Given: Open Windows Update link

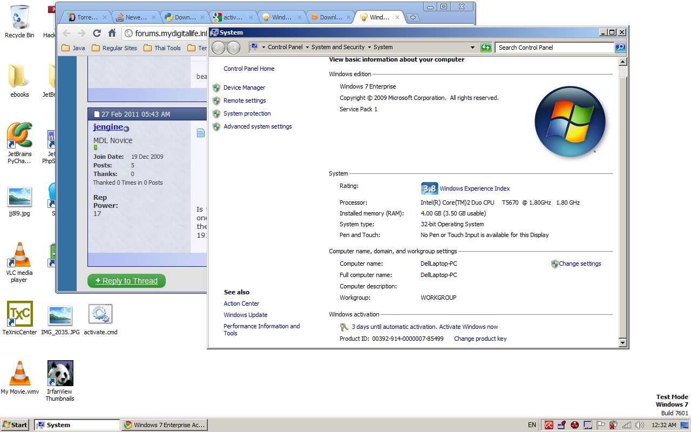Looking at the screenshot, I should click(246, 315).
